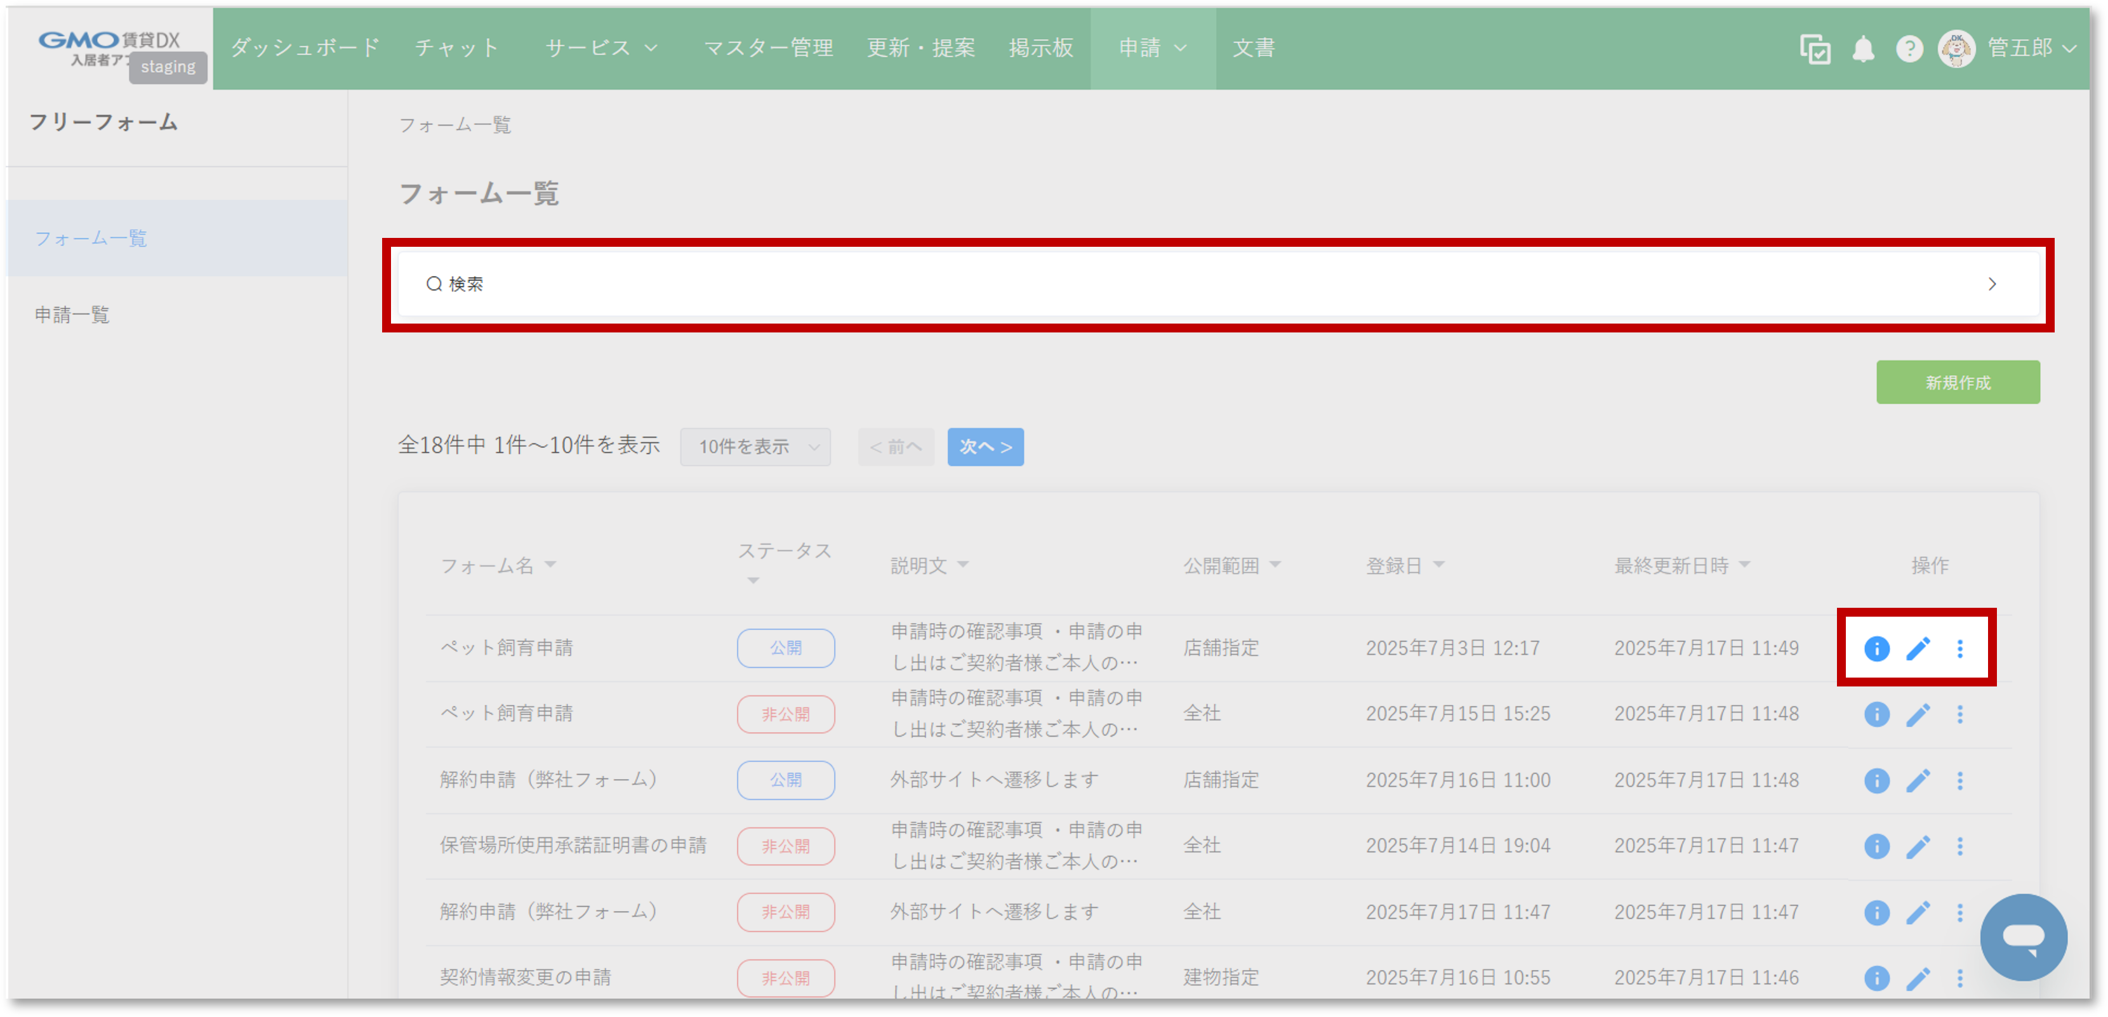Click the notification bell icon
This screenshot has height=1017, width=2108.
click(1864, 48)
